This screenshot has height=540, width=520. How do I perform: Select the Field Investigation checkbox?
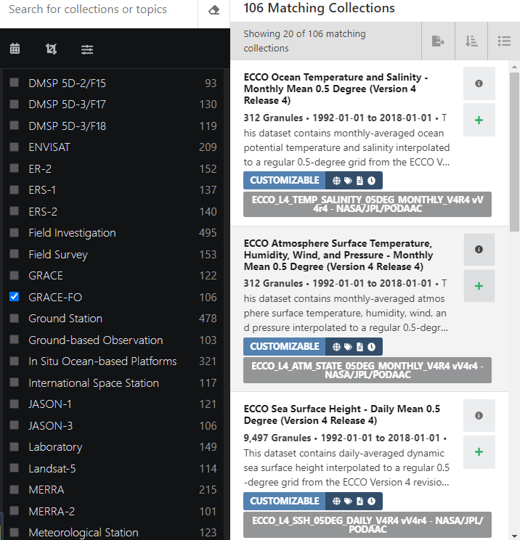14,232
